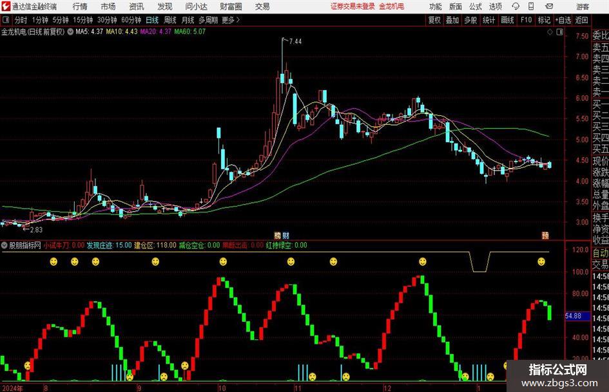Click the 2.83 low price label
The height and width of the screenshot is (392, 609).
(x=36, y=230)
